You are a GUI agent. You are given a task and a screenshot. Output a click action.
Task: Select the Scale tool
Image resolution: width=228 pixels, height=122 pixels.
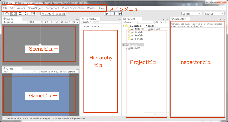(27, 14)
